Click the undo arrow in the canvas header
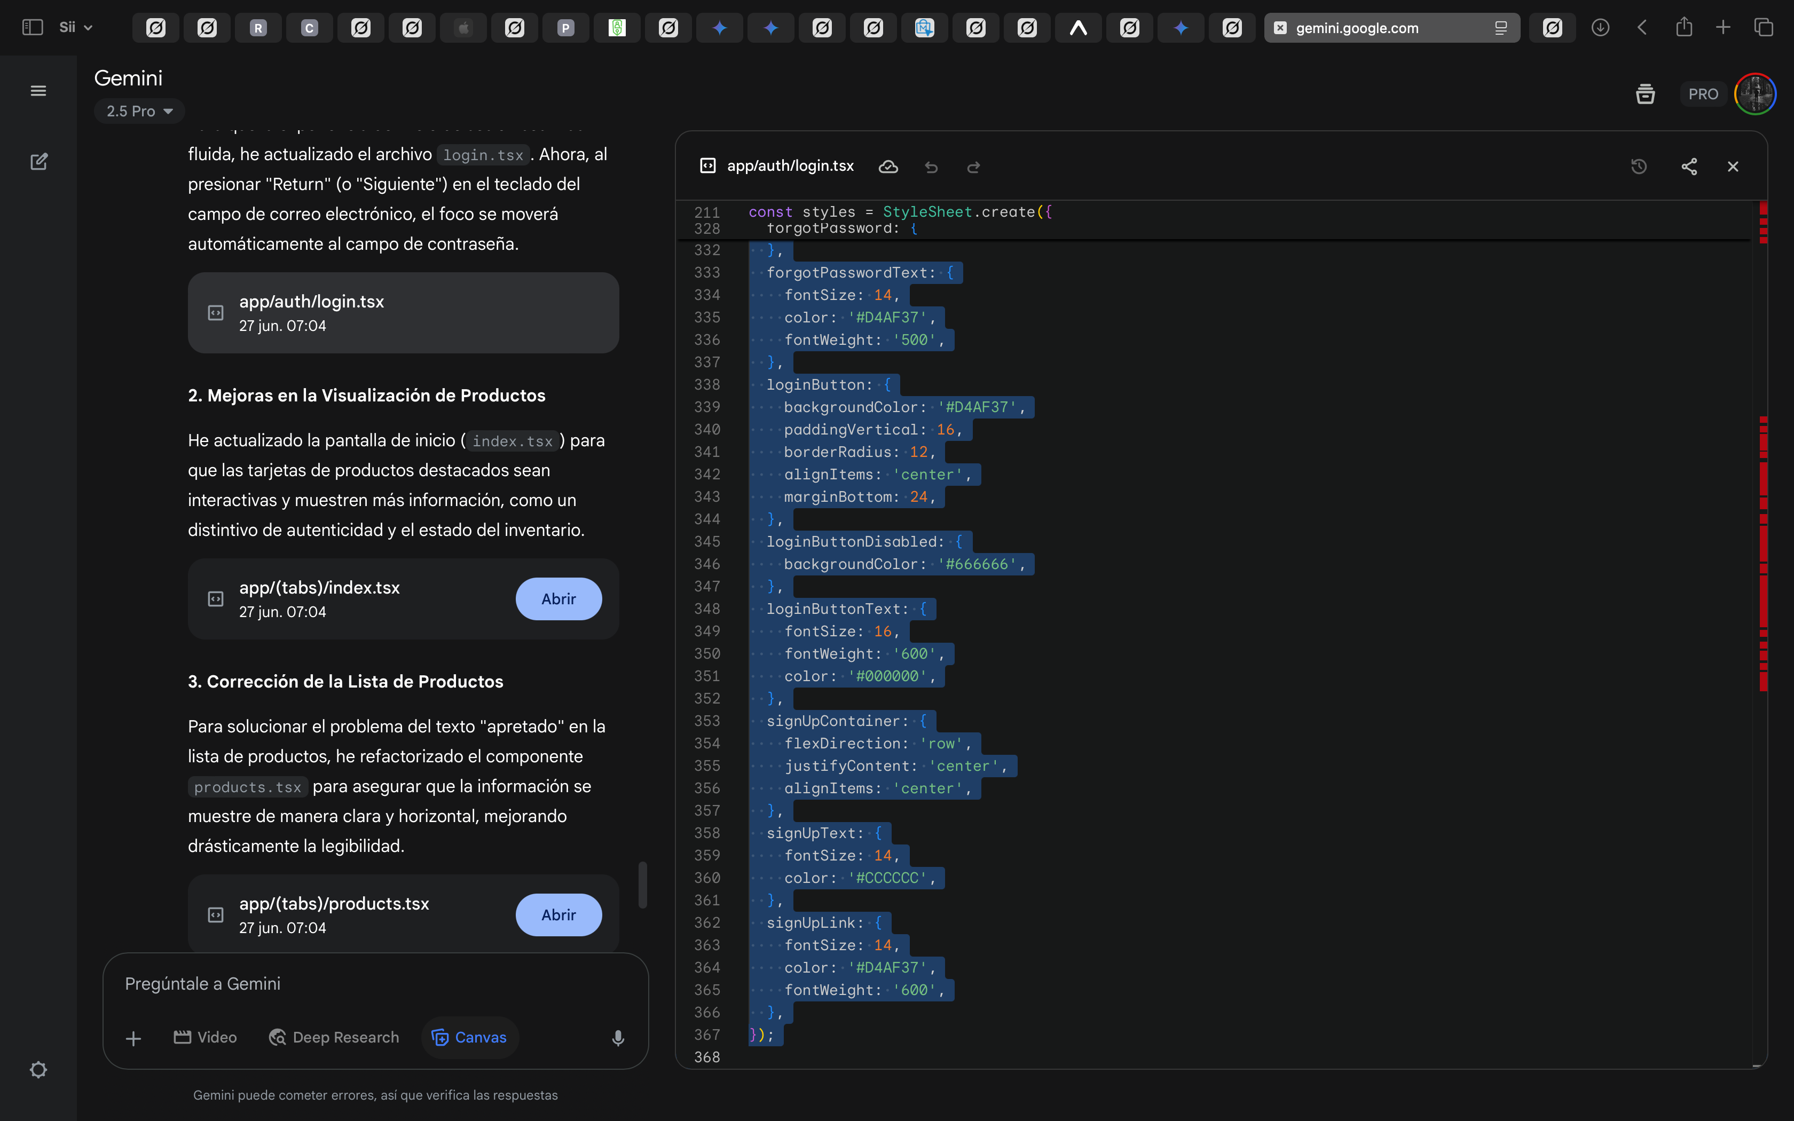1794x1121 pixels. click(931, 167)
